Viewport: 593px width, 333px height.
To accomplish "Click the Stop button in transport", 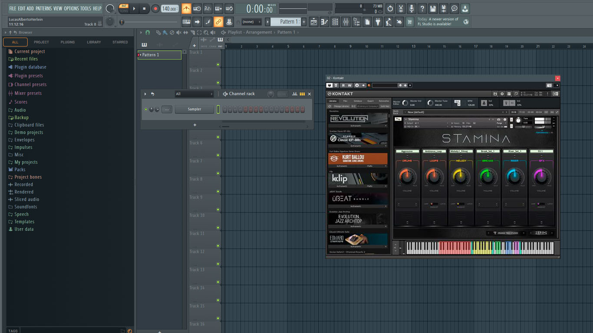I will click(x=145, y=8).
